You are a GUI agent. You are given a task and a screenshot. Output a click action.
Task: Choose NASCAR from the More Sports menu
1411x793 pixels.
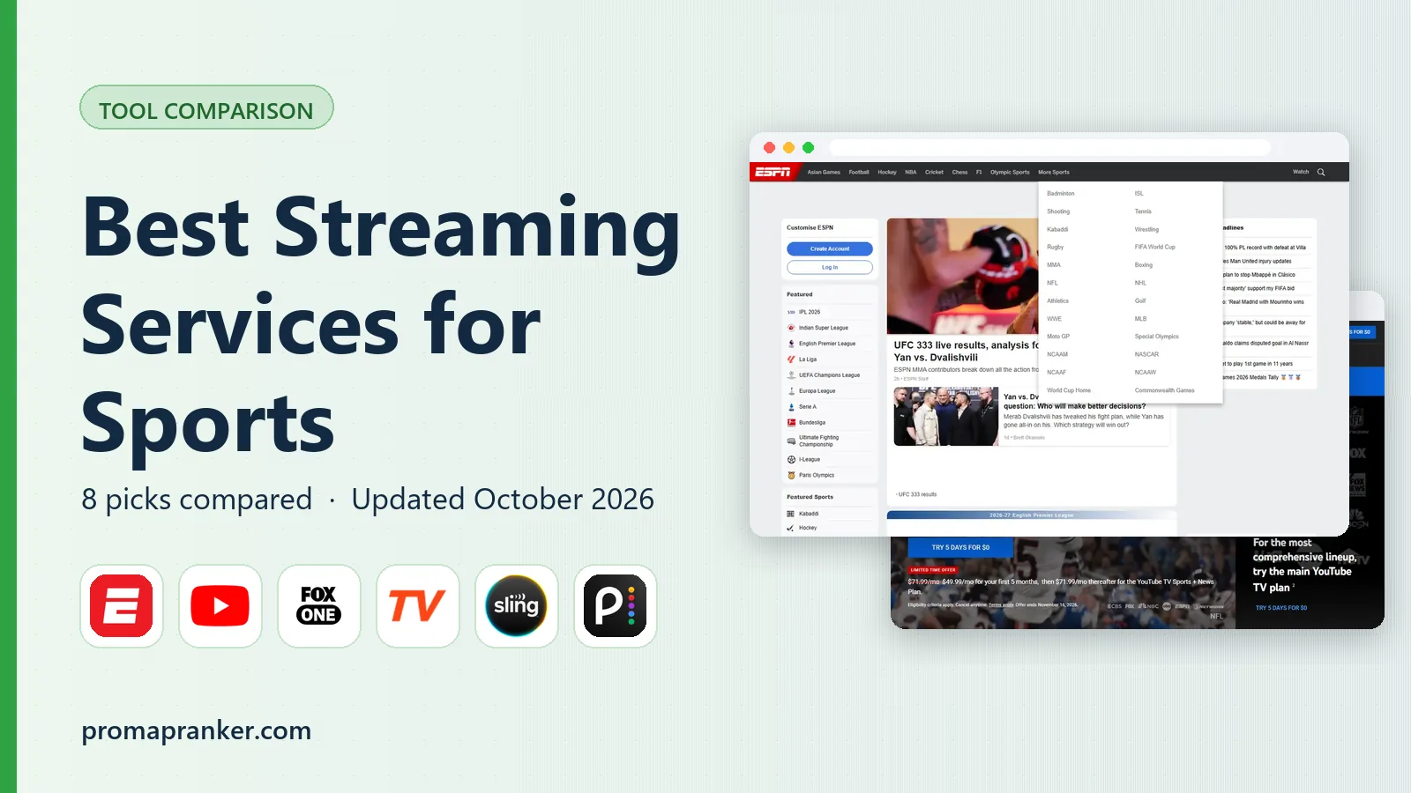1146,354
